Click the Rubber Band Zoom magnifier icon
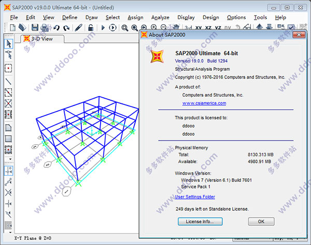Screen dimensions: 311x245 tap(125, 28)
